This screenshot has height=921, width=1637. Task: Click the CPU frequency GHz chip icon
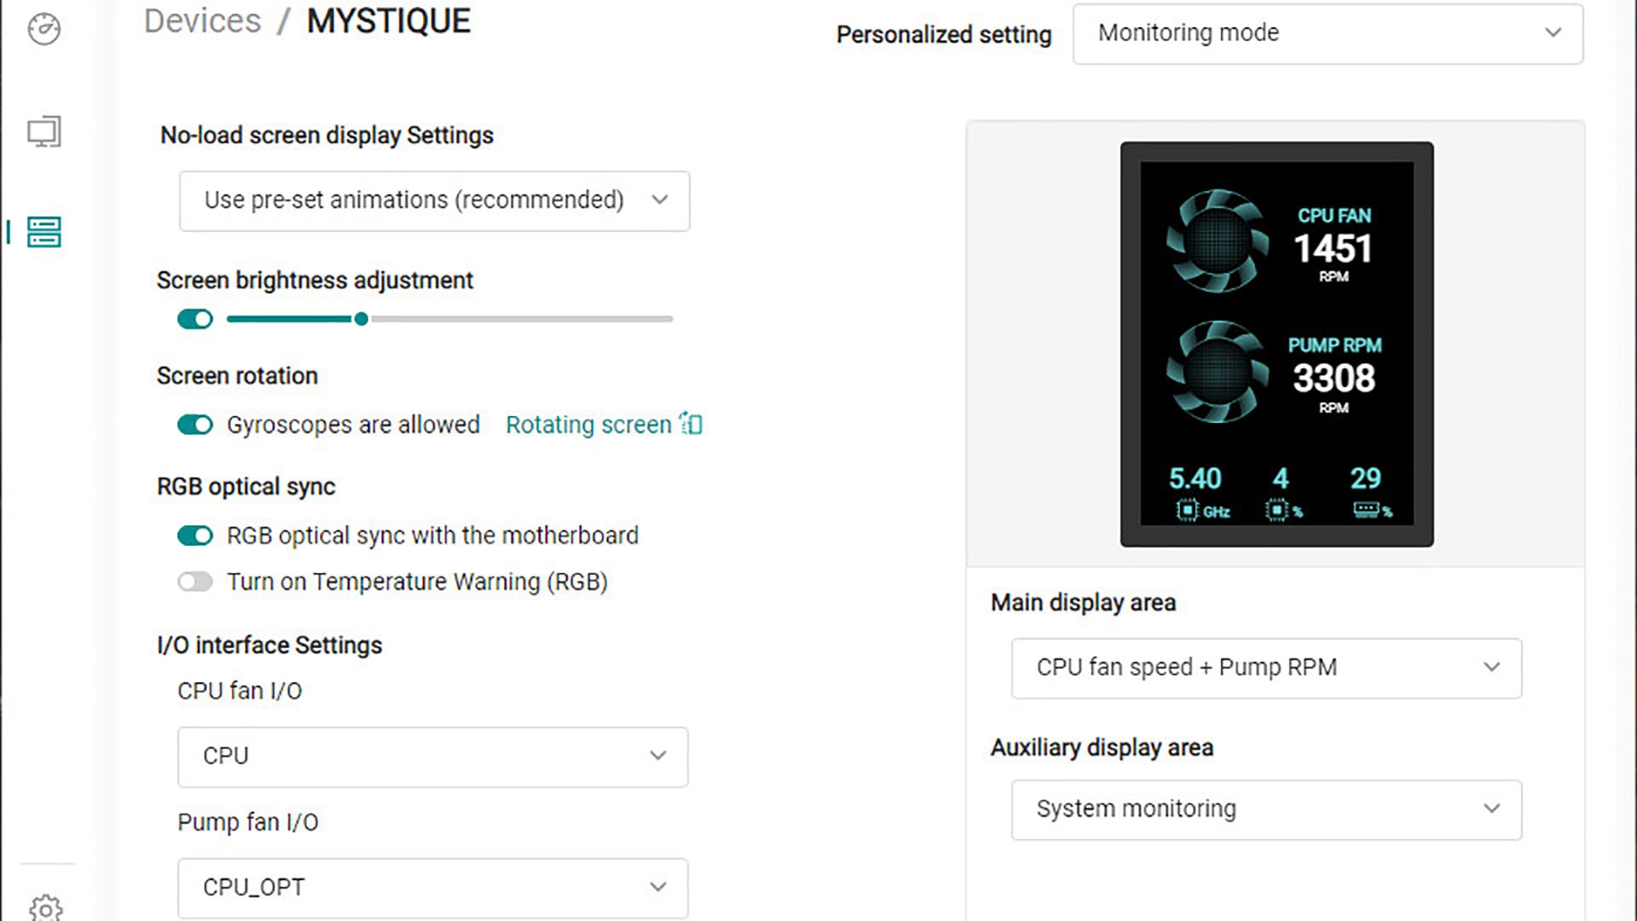tap(1187, 510)
